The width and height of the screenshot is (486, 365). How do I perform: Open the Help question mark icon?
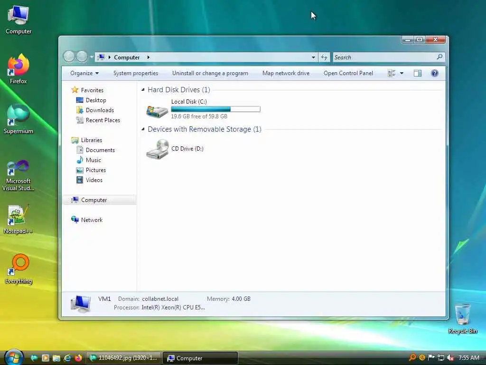[435, 73]
